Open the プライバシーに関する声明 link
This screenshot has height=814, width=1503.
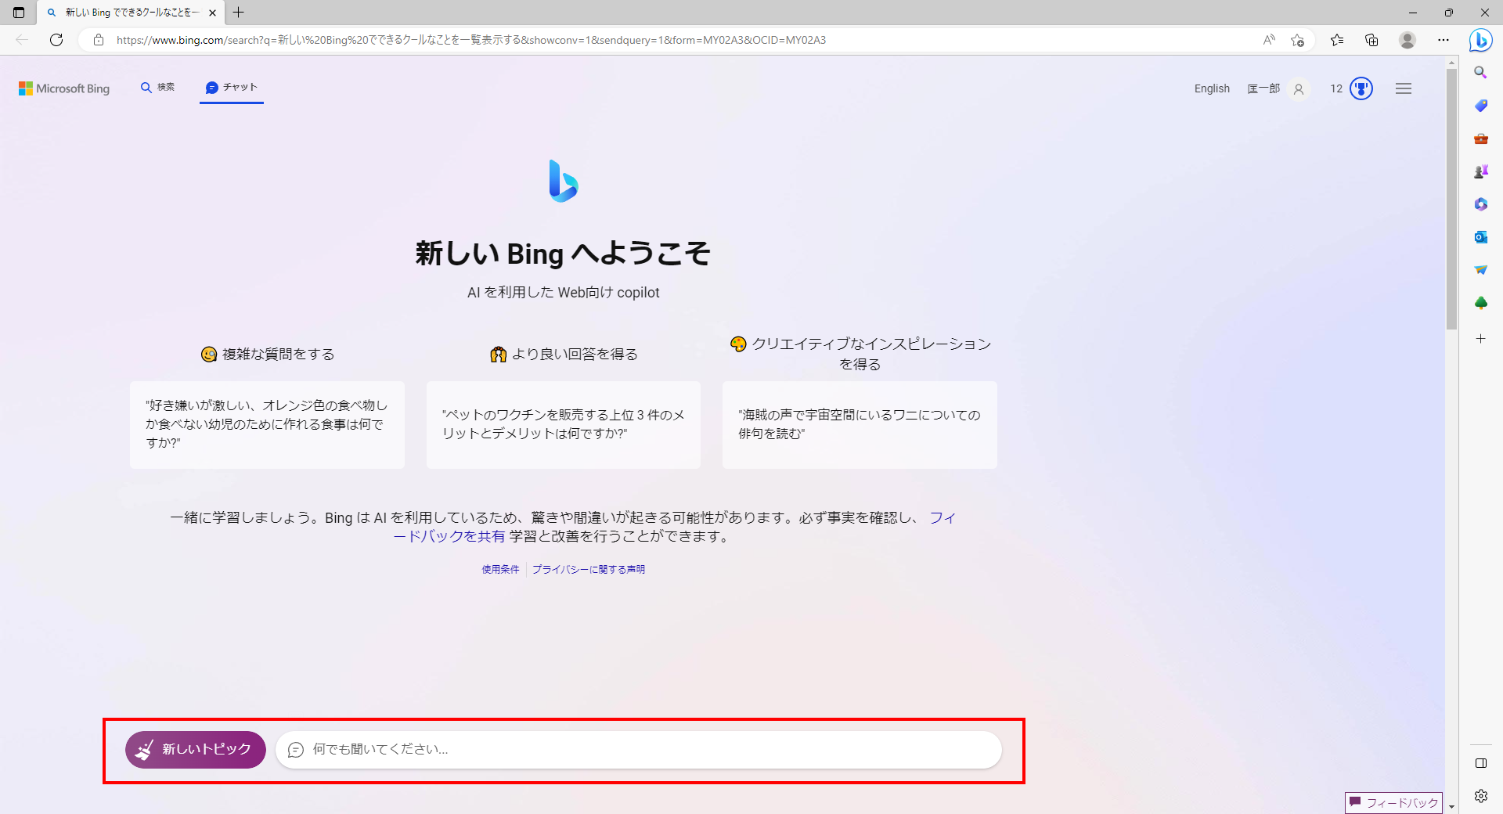pyautogui.click(x=589, y=569)
